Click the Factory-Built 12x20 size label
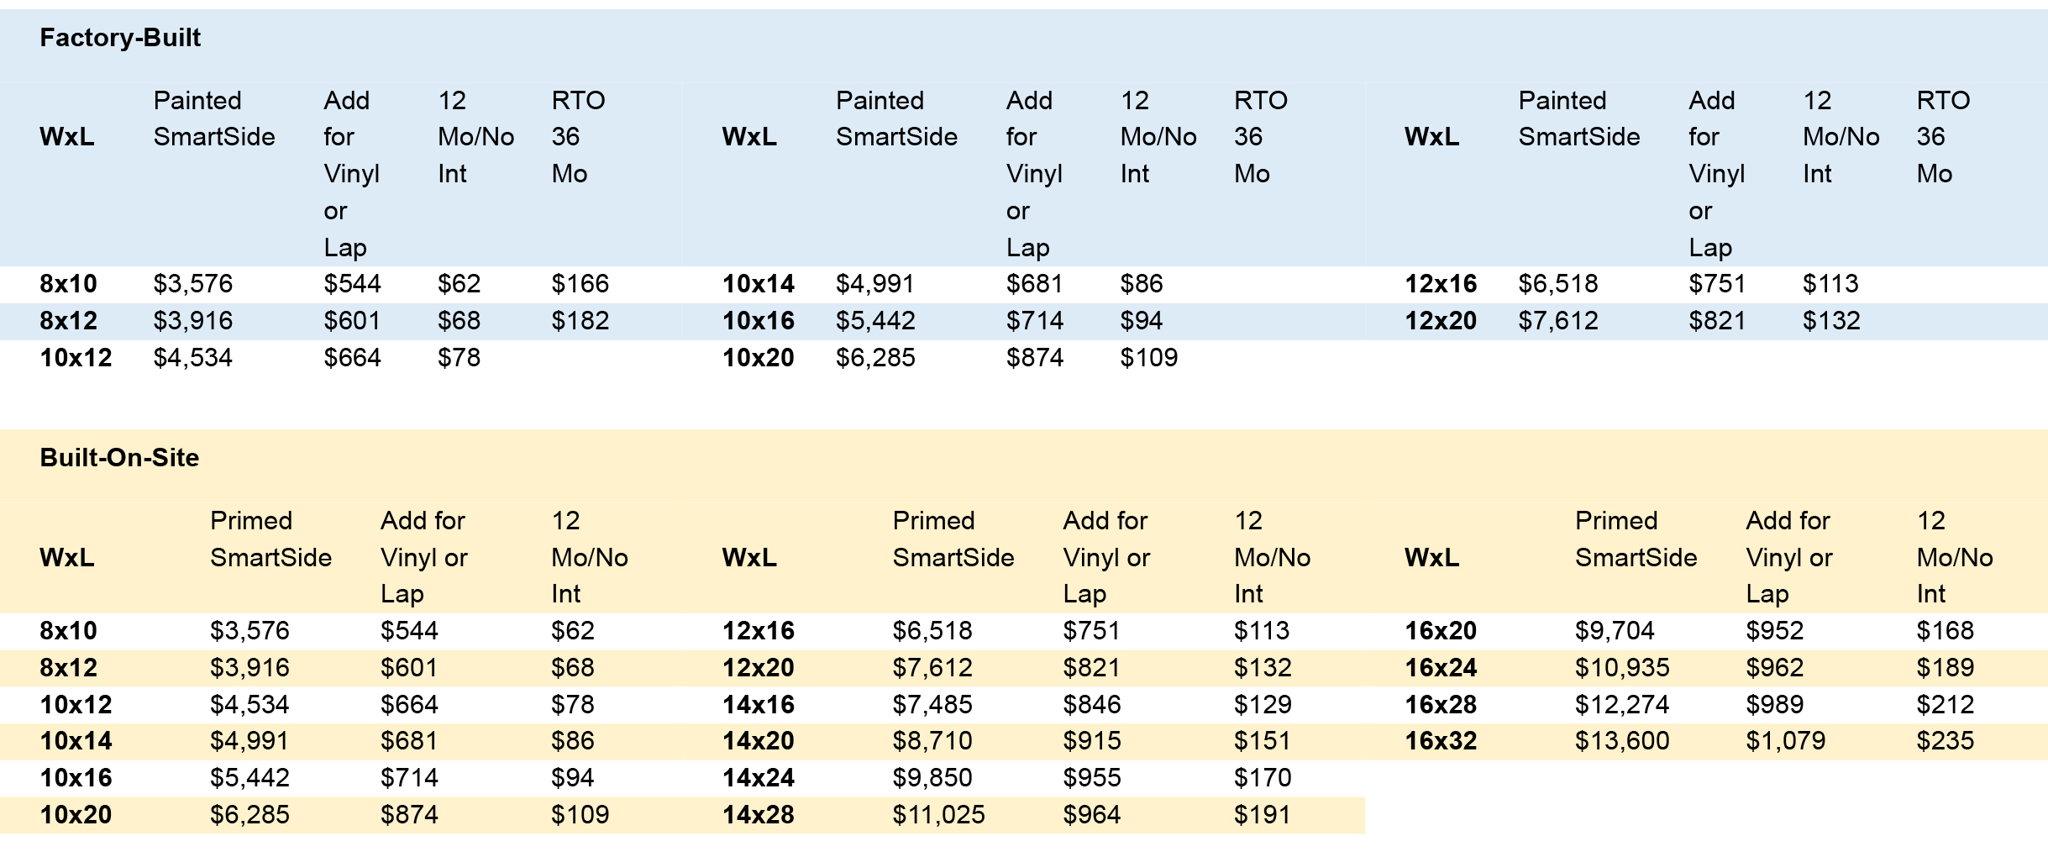The width and height of the screenshot is (2048, 857). (1441, 321)
